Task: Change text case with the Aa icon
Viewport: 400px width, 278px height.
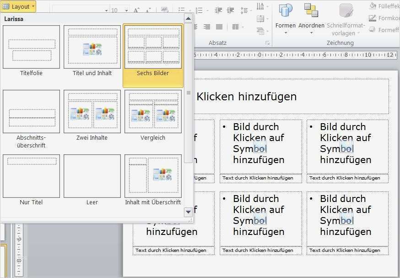Action: (164, 8)
